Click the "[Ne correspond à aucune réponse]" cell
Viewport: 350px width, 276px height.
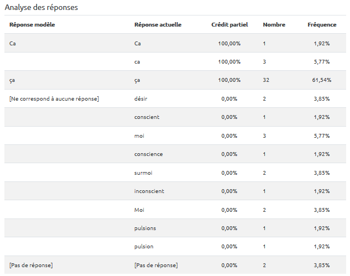(54, 99)
